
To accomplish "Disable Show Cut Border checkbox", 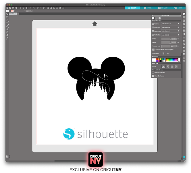I will pos(153,76).
